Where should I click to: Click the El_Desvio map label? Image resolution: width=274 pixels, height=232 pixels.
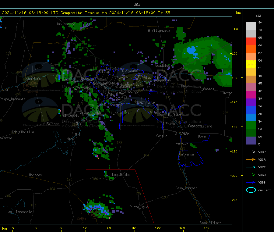[x=71, y=116]
